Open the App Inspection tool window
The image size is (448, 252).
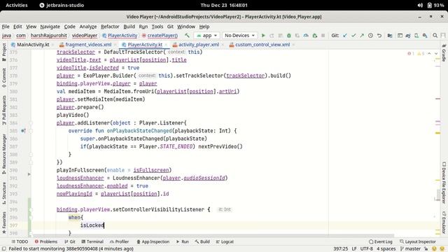point(153,241)
